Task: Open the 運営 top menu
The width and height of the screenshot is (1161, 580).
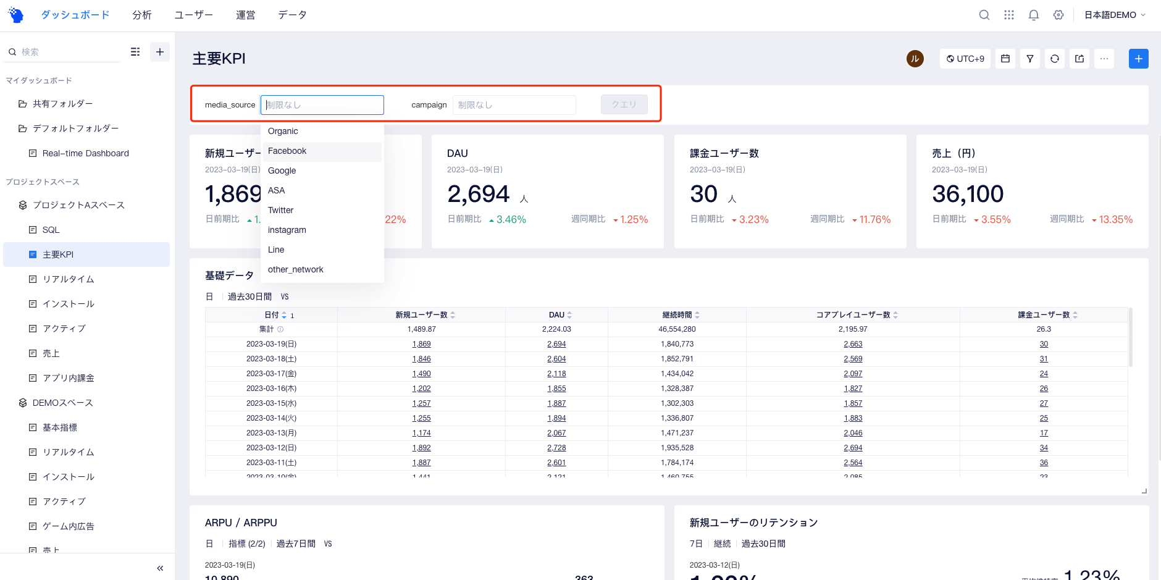Action: [246, 15]
